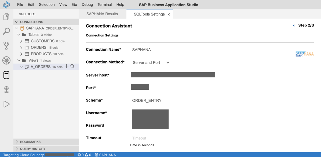Expand the ORDERS table columns
The image size is (321, 157).
point(21,47)
